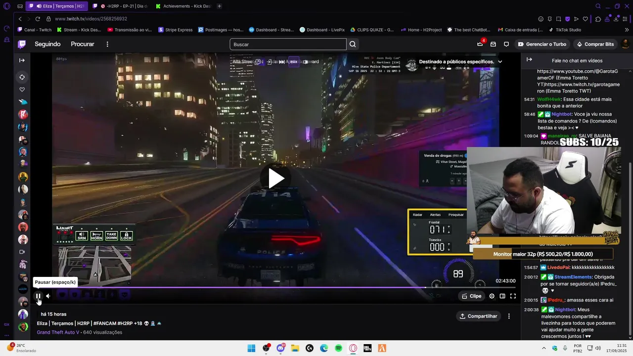Image resolution: width=633 pixels, height=356 pixels.
Task: Show hidden system tray icons chevron
Action: pos(545,348)
